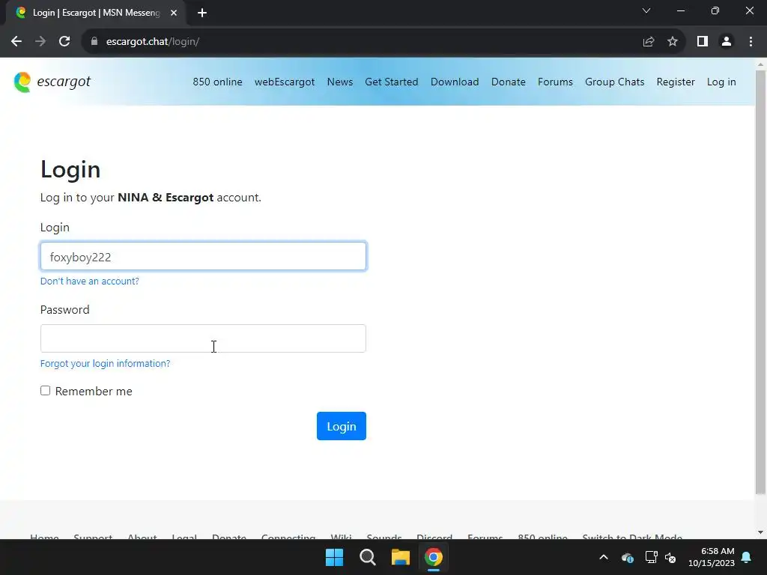This screenshot has height=575, width=767.
Task: Click the 'Don't have an account?' link
Action: pyautogui.click(x=90, y=282)
